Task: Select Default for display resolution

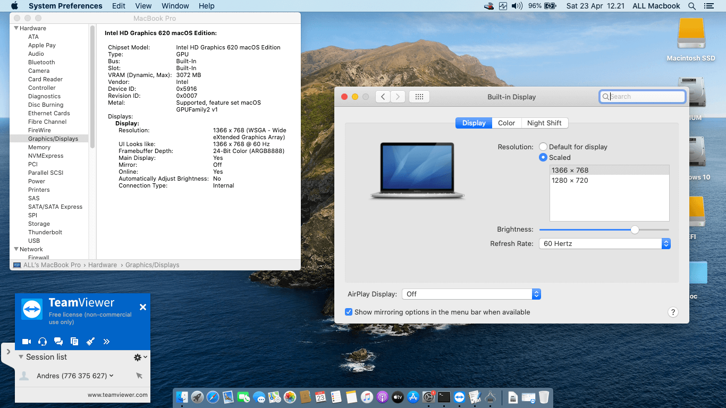Action: [x=543, y=147]
